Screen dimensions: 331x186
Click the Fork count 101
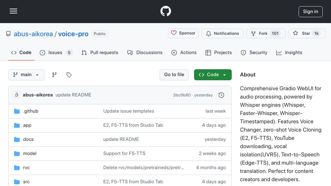point(275,33)
